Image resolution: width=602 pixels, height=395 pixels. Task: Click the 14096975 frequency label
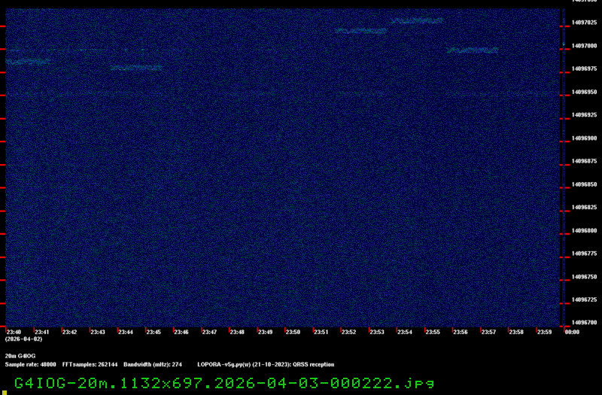click(x=585, y=68)
